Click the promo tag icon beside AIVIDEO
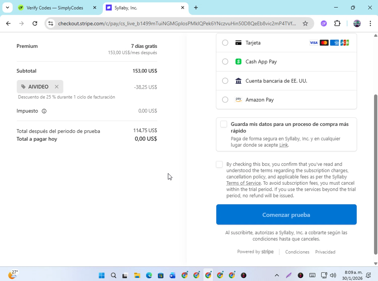Viewport: 378px width, 281px height. pos(23,87)
